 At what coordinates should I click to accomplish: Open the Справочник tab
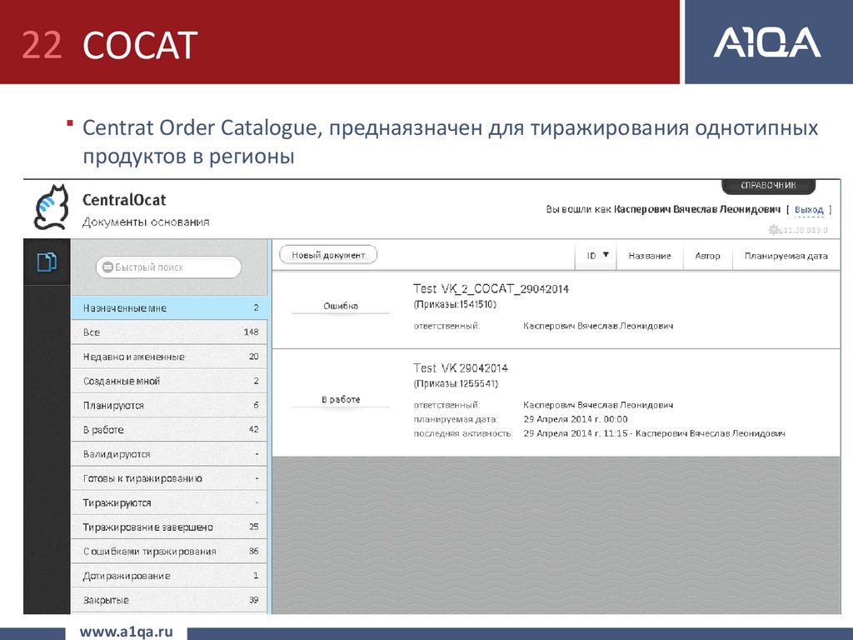[x=768, y=186]
